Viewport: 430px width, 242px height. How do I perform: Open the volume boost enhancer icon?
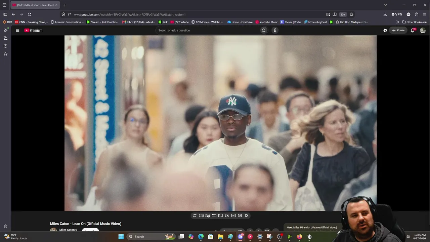[201, 215]
